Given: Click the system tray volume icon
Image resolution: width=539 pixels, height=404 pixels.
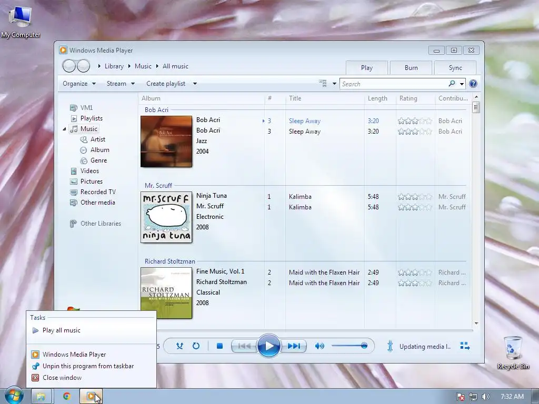Looking at the screenshot, I should [485, 397].
